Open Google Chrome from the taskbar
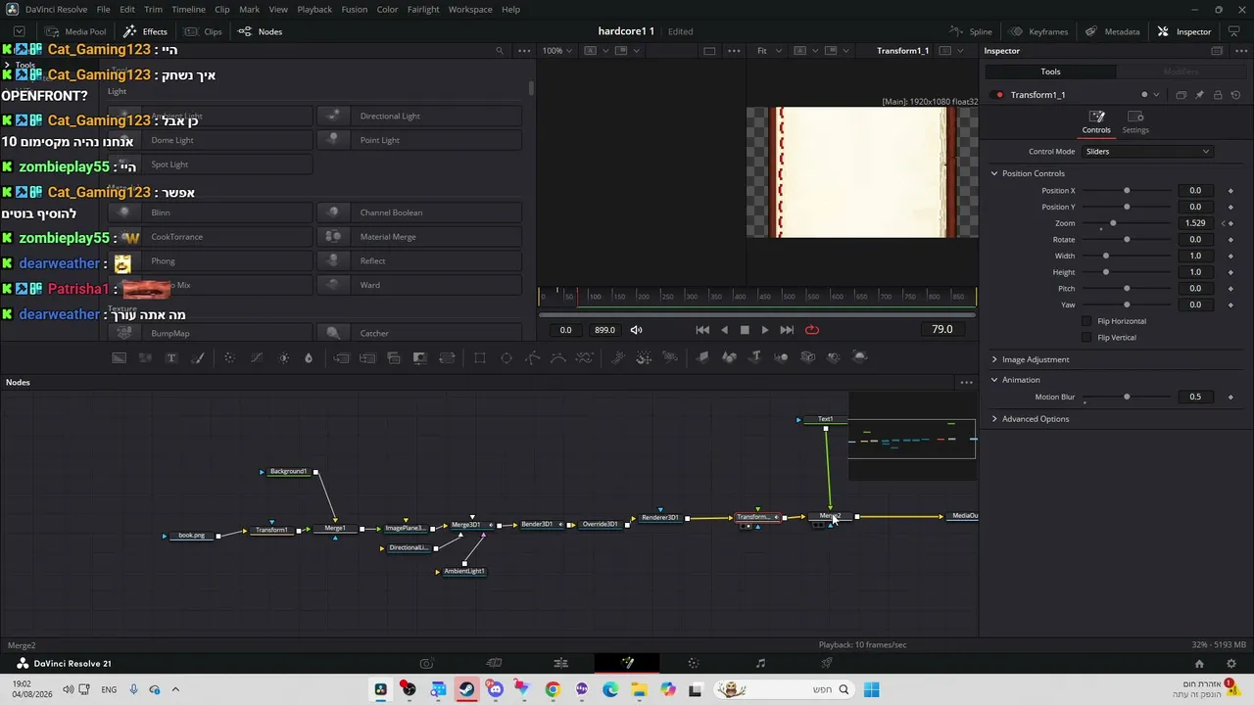The image size is (1254, 705). click(x=553, y=689)
